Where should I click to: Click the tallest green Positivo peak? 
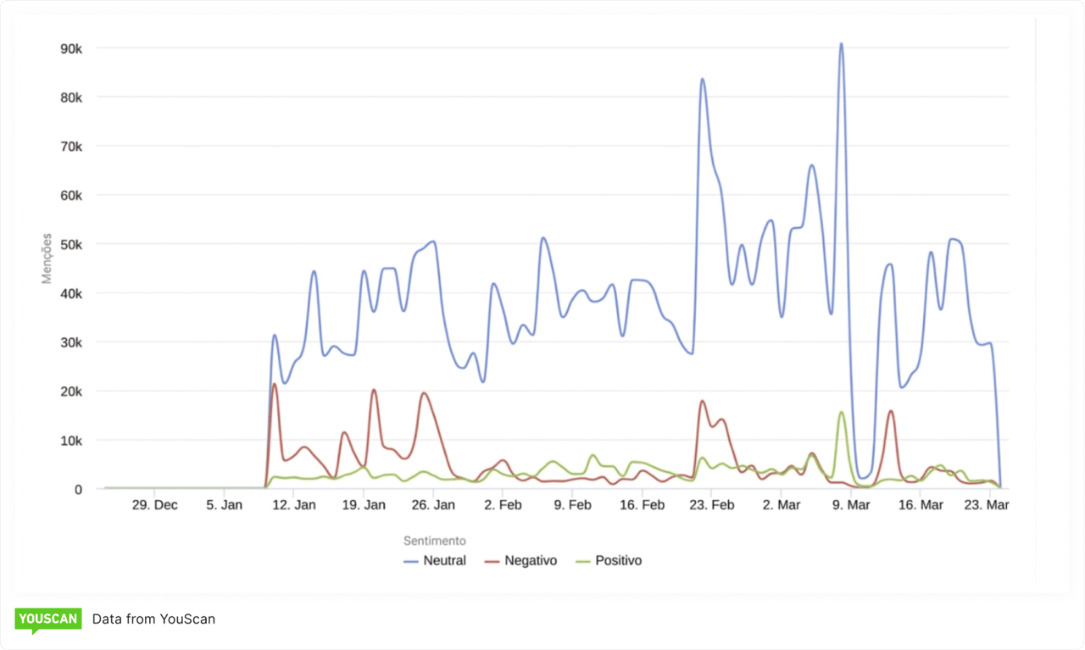(x=841, y=413)
